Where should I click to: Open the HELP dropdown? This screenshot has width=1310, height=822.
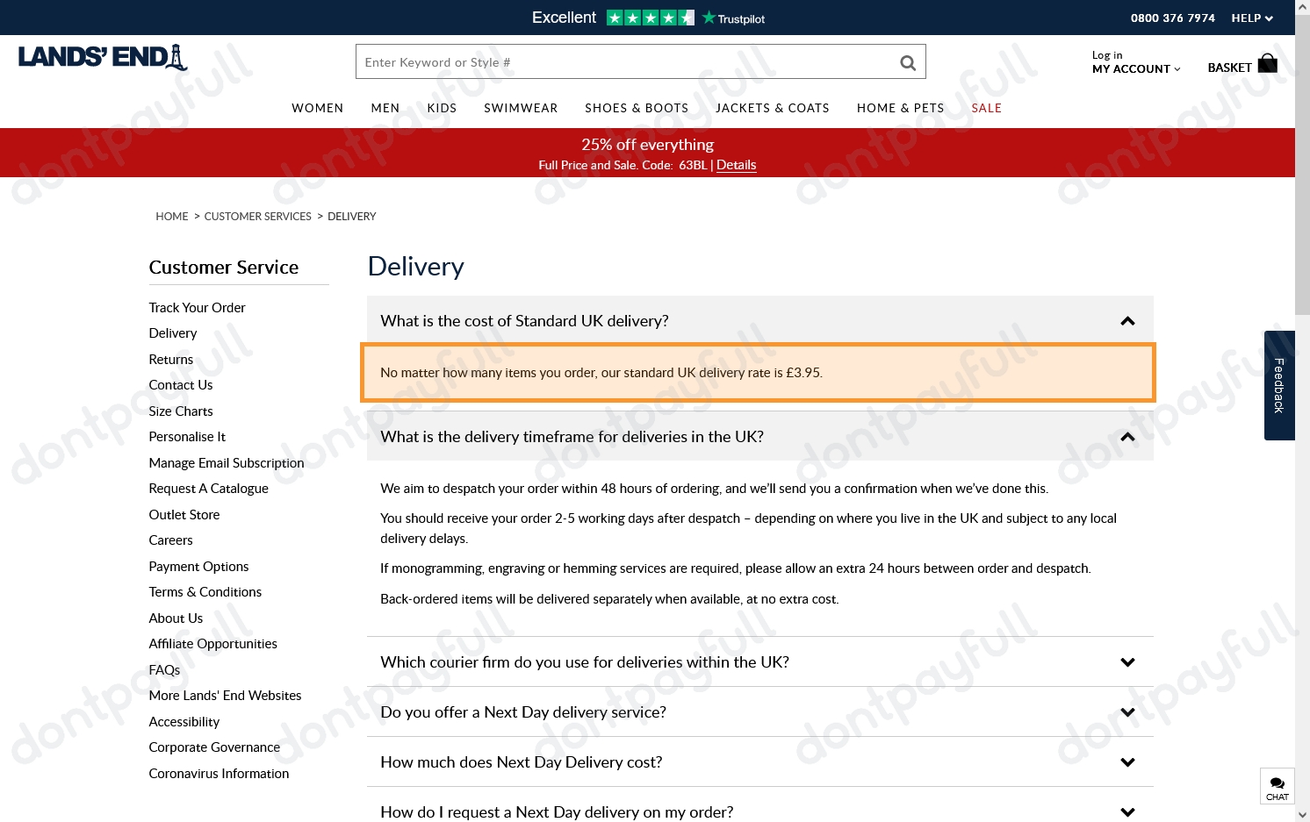click(x=1252, y=18)
